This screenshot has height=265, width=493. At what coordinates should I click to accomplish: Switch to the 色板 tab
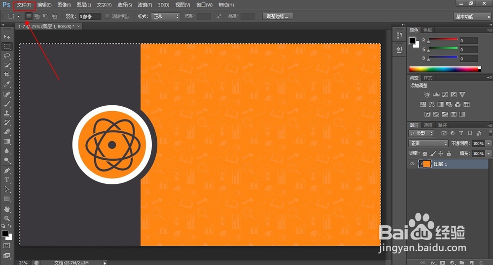coord(428,30)
